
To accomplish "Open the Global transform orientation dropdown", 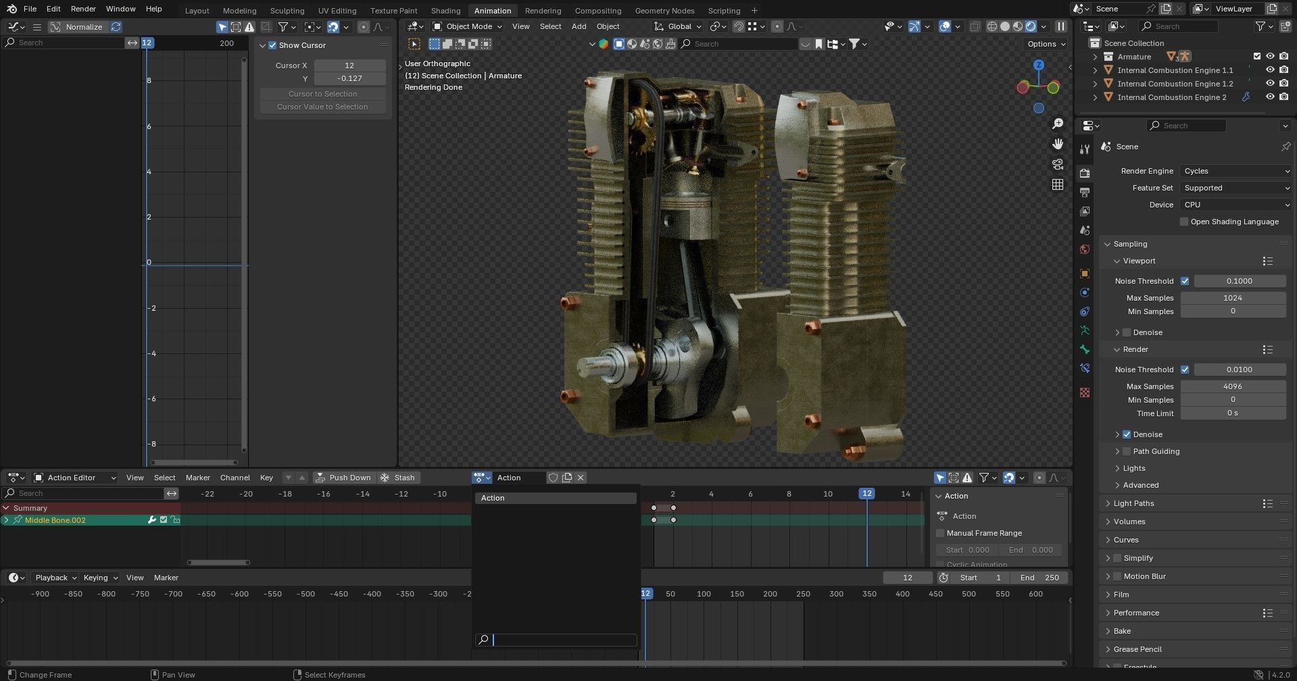I will (x=677, y=26).
